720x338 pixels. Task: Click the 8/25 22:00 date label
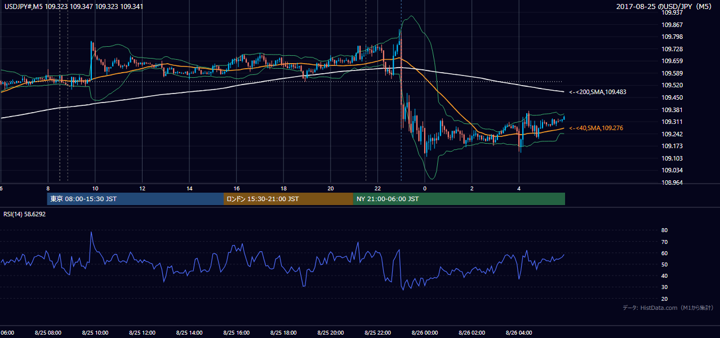tap(377, 332)
